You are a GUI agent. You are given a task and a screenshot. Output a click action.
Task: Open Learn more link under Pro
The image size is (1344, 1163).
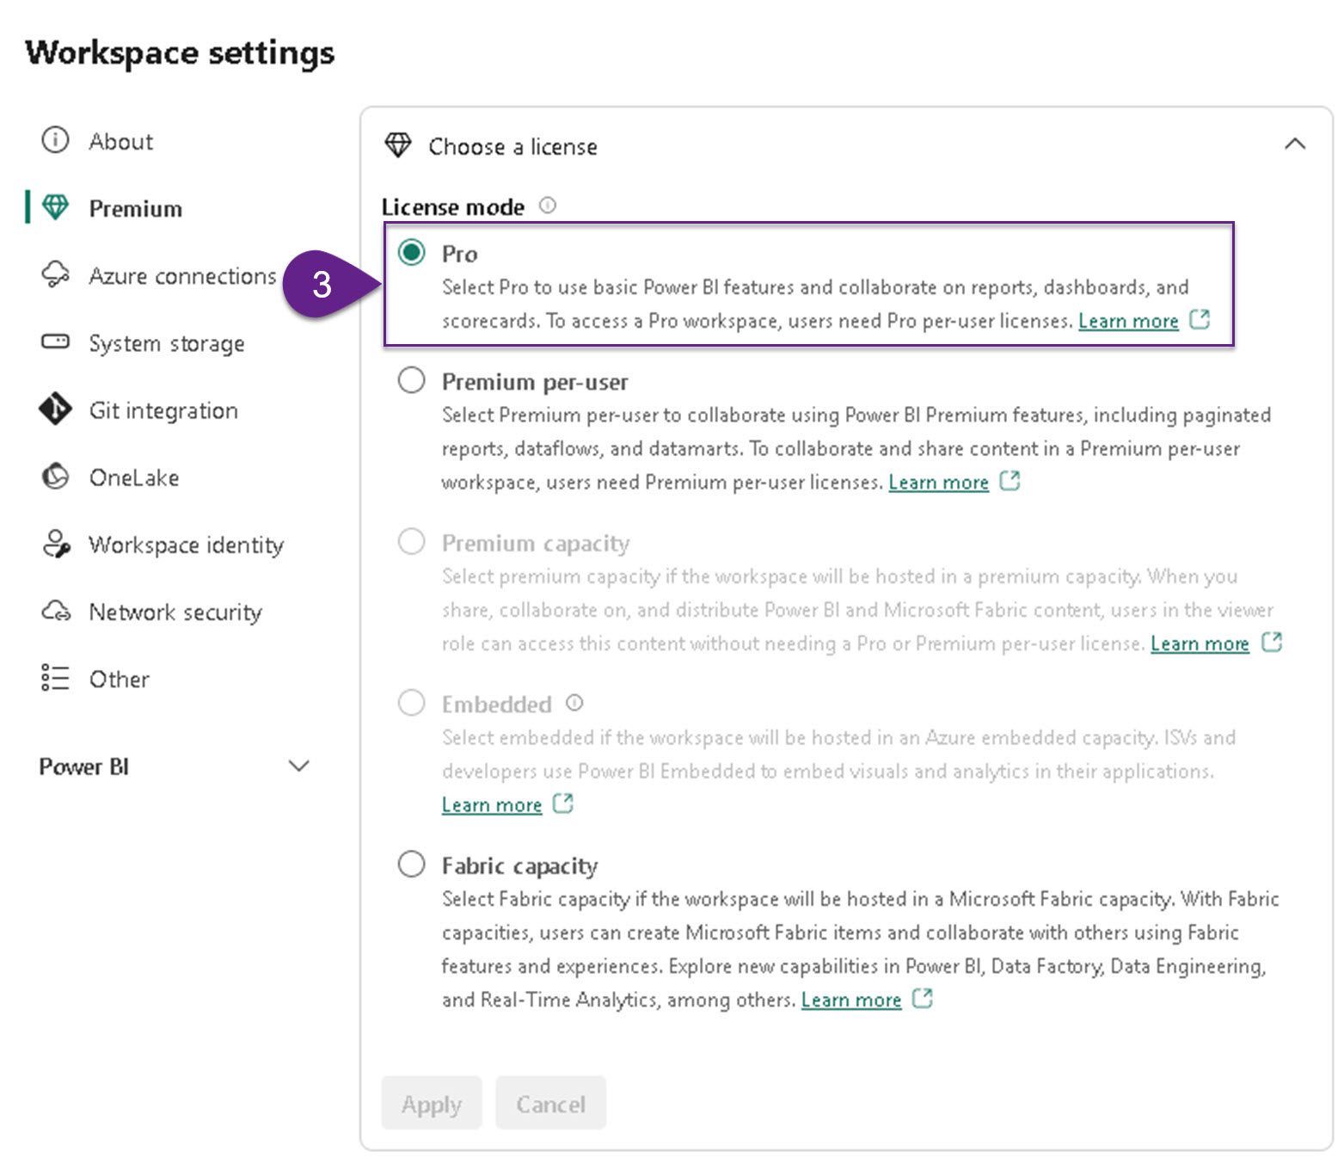tap(1128, 321)
